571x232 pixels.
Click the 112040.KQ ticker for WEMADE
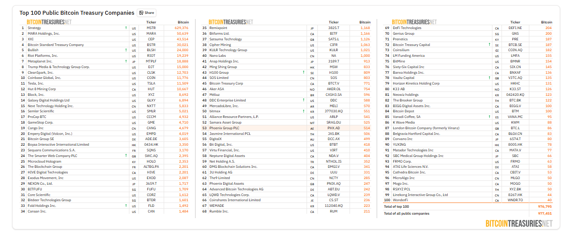(333, 206)
